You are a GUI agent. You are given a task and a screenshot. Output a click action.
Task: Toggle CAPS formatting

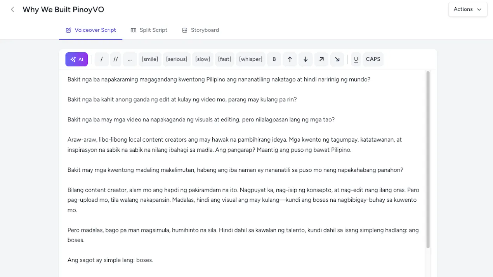click(373, 59)
